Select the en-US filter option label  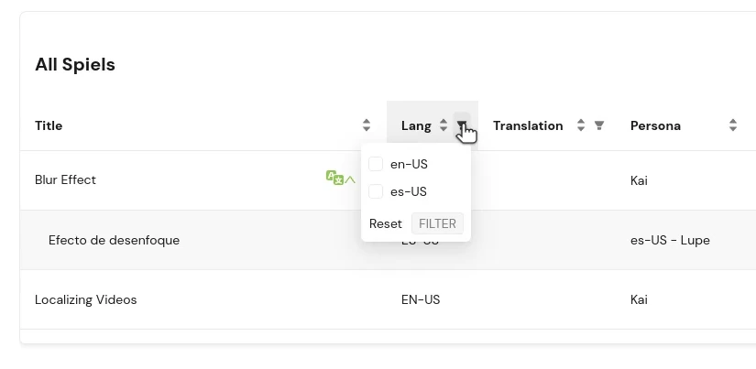[409, 164]
